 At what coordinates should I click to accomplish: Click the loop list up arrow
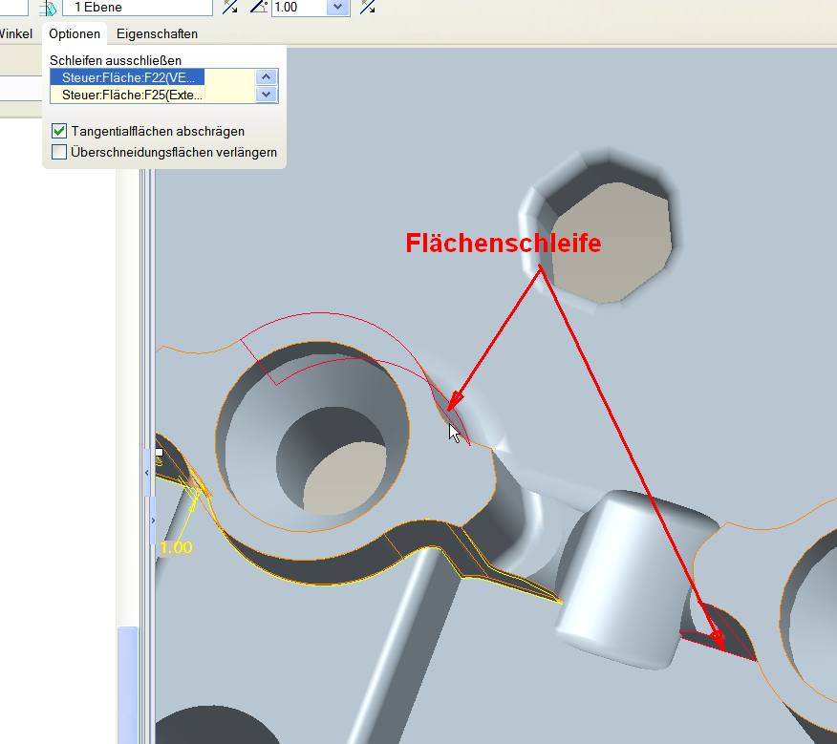tap(267, 77)
